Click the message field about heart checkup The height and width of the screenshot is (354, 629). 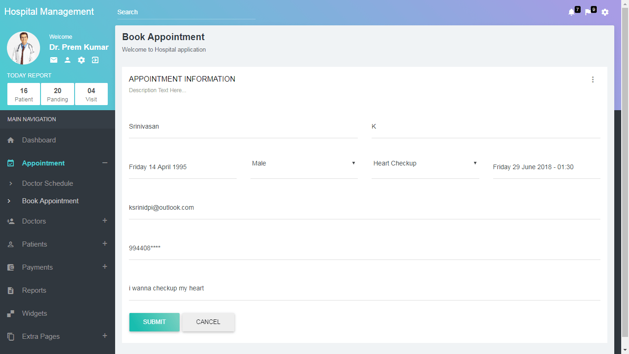click(365, 289)
